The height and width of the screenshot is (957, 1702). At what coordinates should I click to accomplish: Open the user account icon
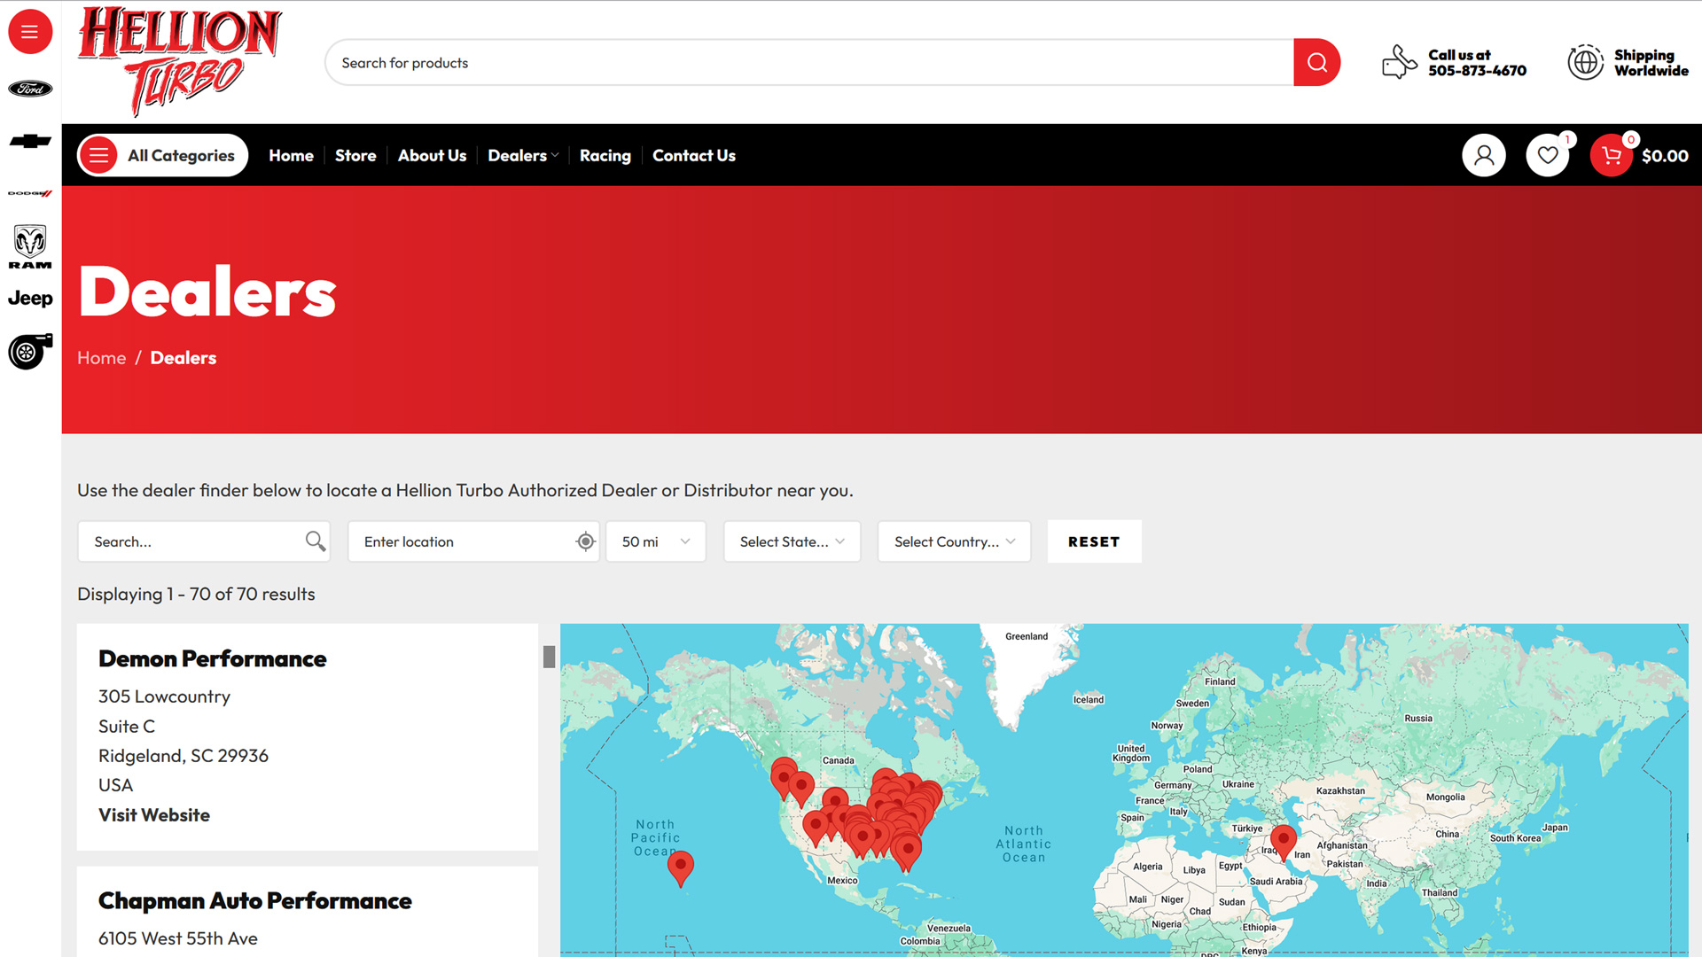point(1483,156)
